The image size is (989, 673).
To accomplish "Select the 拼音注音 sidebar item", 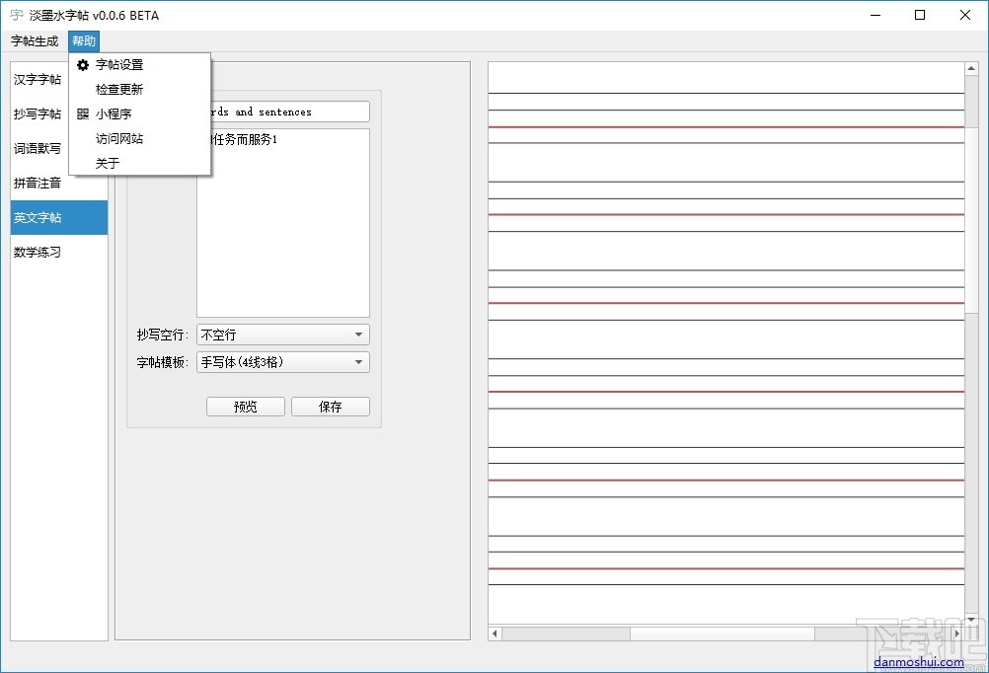I will (x=58, y=184).
